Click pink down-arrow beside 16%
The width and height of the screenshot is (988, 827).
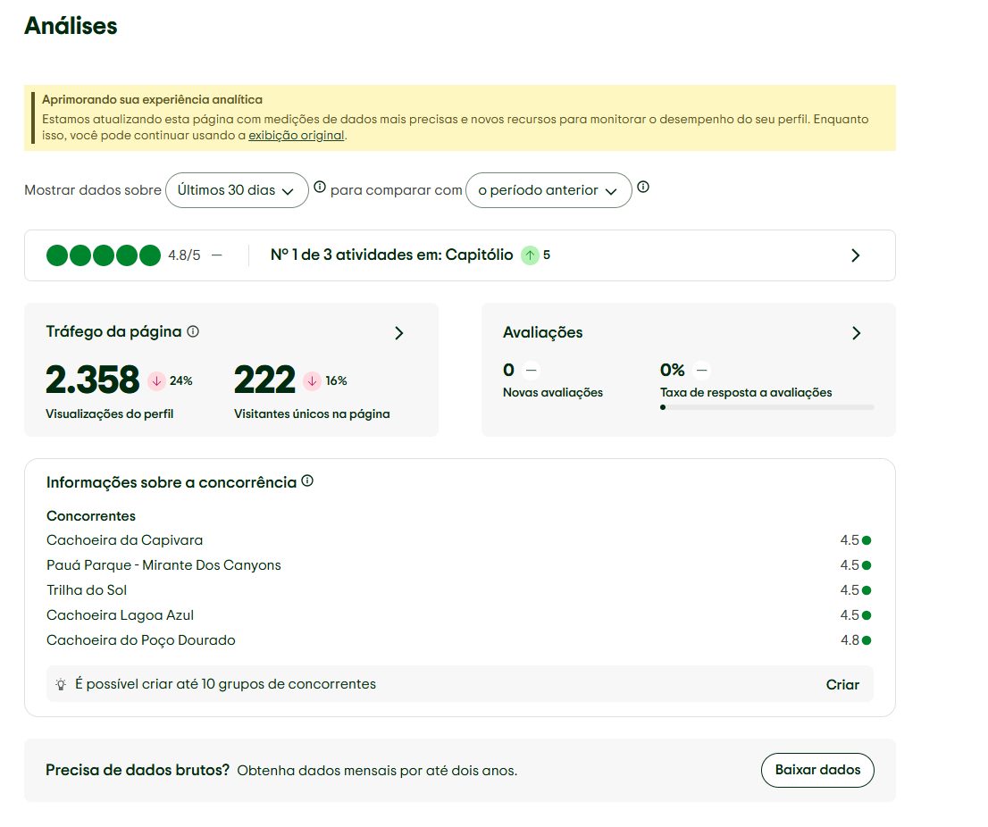point(312,380)
